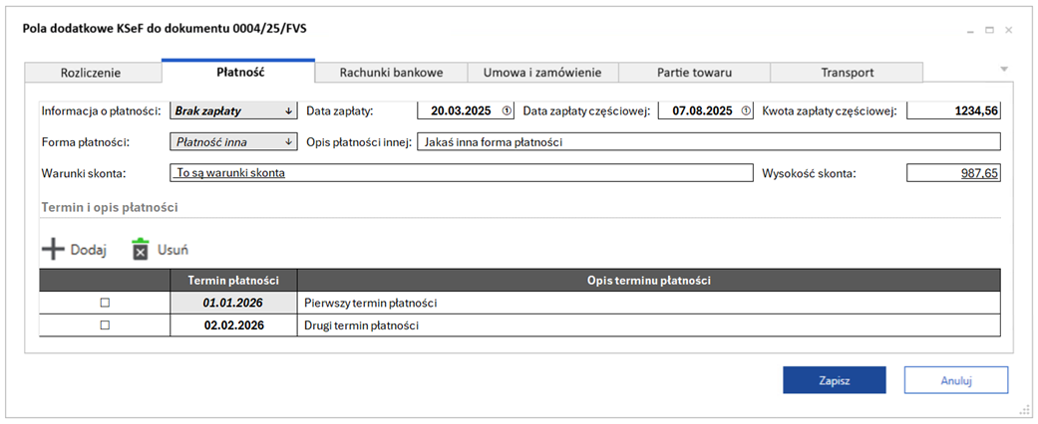
Task: Click the tabs overflow arrow icon
Action: [x=1004, y=69]
